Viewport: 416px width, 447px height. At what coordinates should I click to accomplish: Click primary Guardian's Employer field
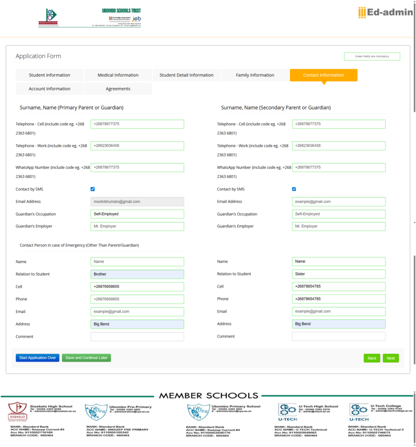tap(137, 227)
